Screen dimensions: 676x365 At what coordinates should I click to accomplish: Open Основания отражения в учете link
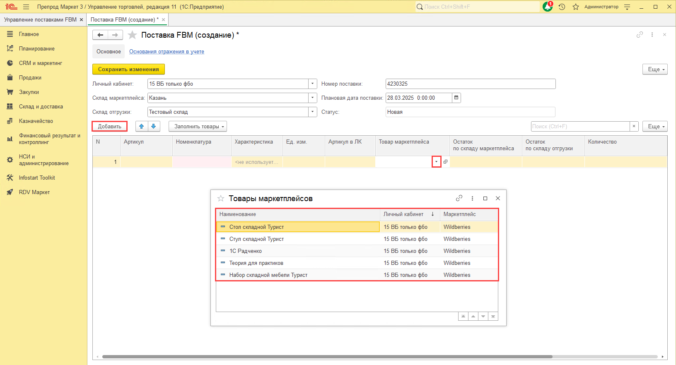click(167, 51)
